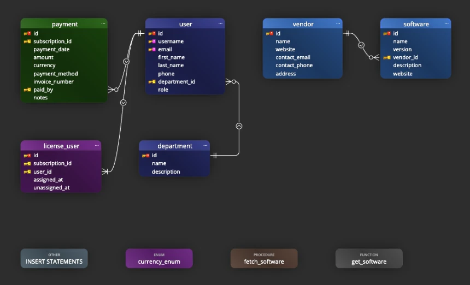This screenshot has width=470, height=285.
Task: Click primary key icon beside vendor id
Action: click(269, 33)
